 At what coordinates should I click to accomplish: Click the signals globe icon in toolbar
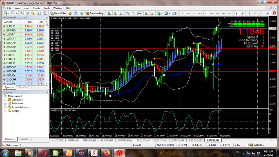click(81, 13)
